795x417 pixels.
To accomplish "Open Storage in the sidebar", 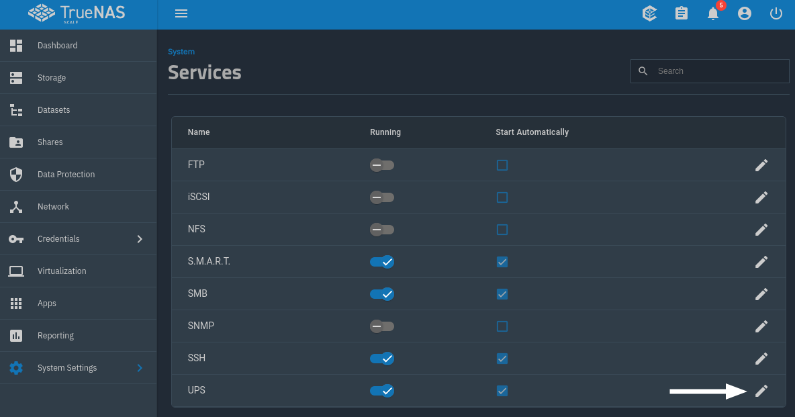I will click(x=52, y=78).
